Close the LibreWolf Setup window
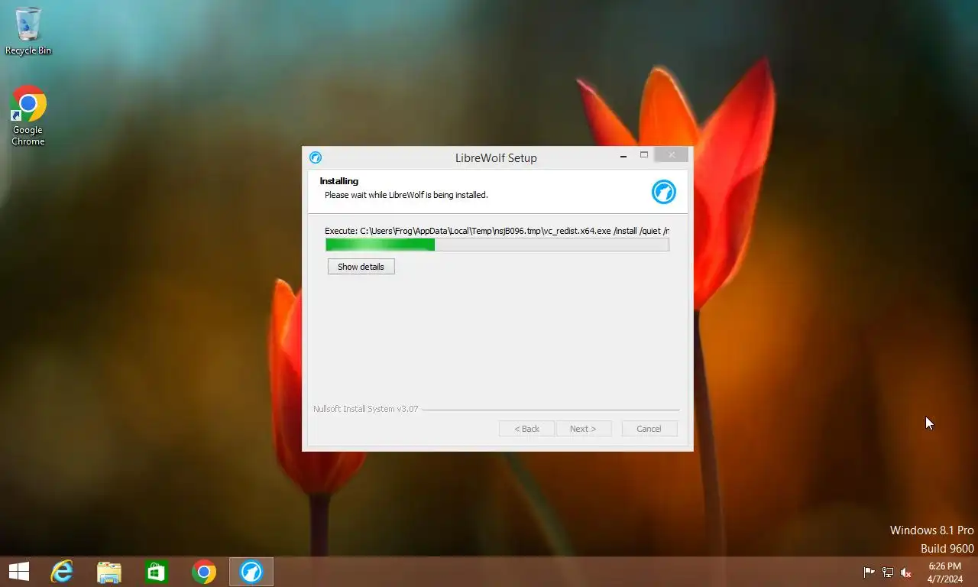Image resolution: width=978 pixels, height=587 pixels. 672,155
